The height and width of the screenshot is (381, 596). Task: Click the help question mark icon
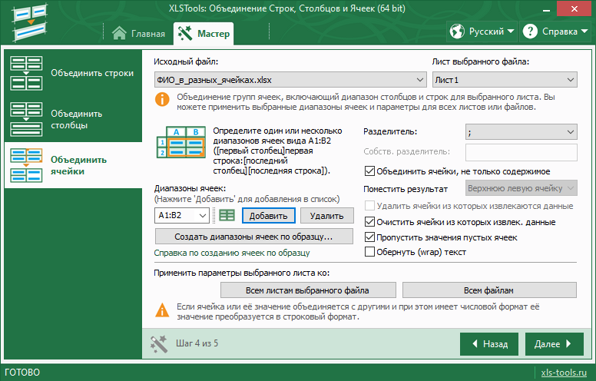click(x=531, y=32)
